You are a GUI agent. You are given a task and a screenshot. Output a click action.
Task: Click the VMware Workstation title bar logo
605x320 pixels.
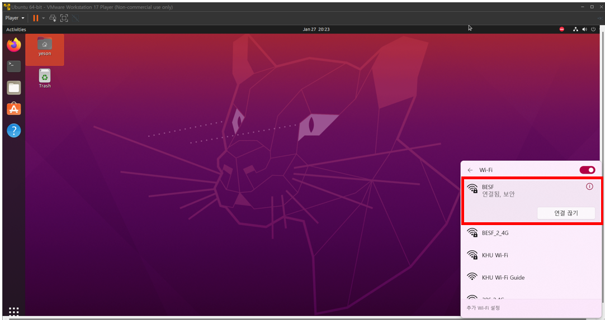(x=7, y=7)
